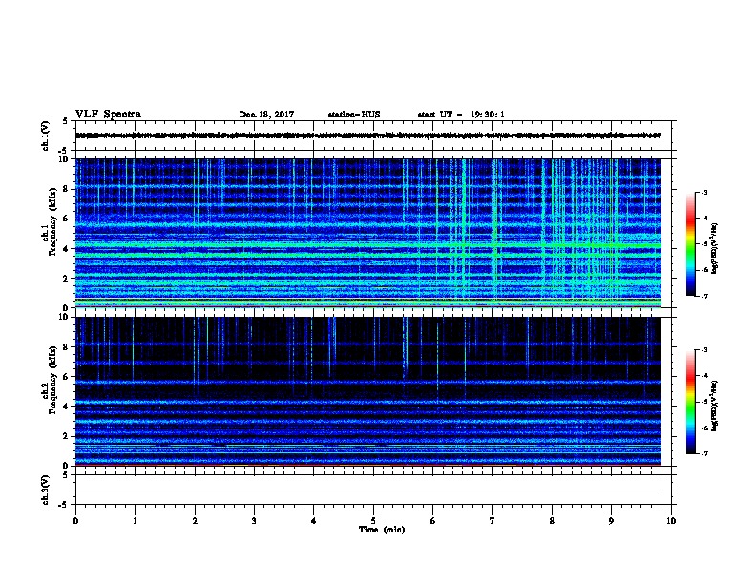The image size is (756, 584).
Task: Click the "-7" label on ch.2 color bar
Action: coord(703,453)
